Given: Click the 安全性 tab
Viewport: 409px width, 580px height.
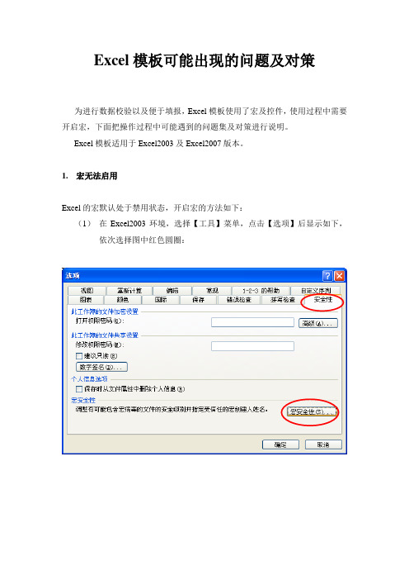Looking at the screenshot, I should [322, 300].
